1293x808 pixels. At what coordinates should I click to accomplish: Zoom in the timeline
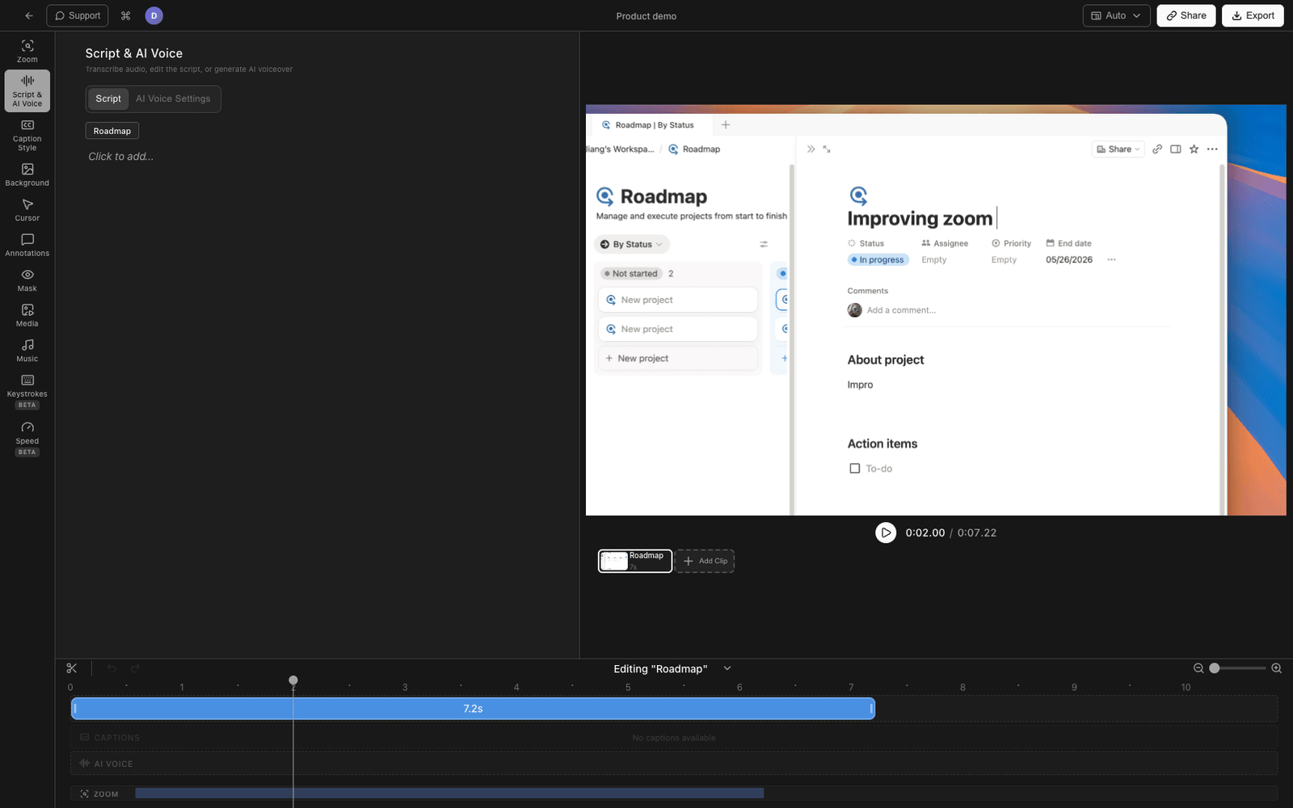[x=1276, y=668]
